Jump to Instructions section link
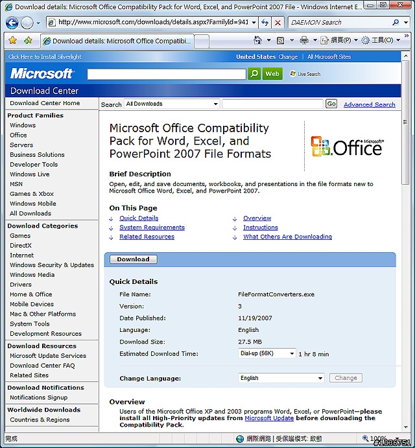Image resolution: width=415 pixels, height=448 pixels. (261, 228)
